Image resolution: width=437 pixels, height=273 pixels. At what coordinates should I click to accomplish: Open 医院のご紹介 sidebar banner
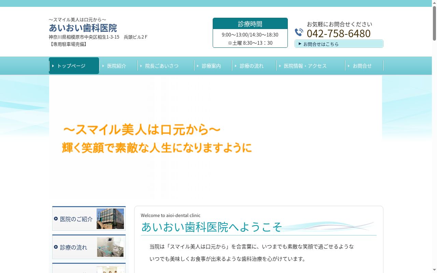(89, 218)
